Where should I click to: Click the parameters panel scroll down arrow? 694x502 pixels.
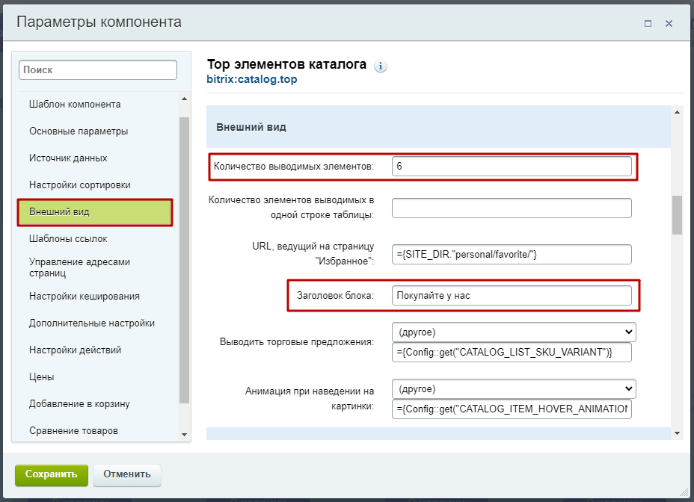(677, 433)
